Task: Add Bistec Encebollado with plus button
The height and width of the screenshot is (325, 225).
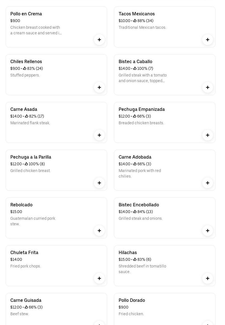Action: (x=208, y=231)
